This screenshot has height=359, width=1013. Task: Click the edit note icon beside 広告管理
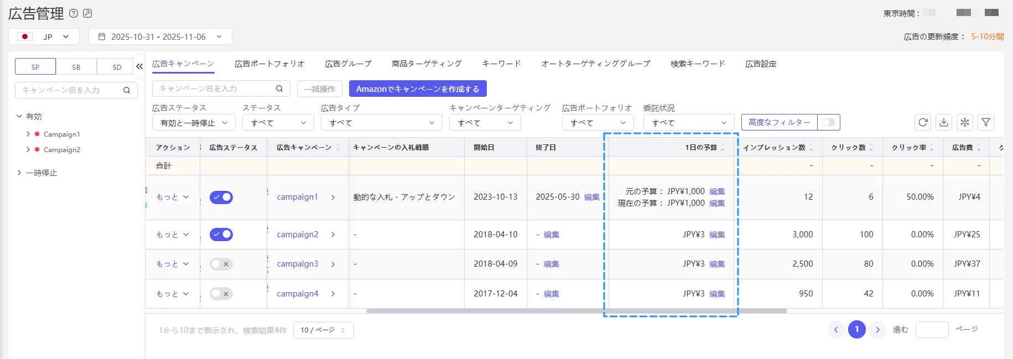87,13
